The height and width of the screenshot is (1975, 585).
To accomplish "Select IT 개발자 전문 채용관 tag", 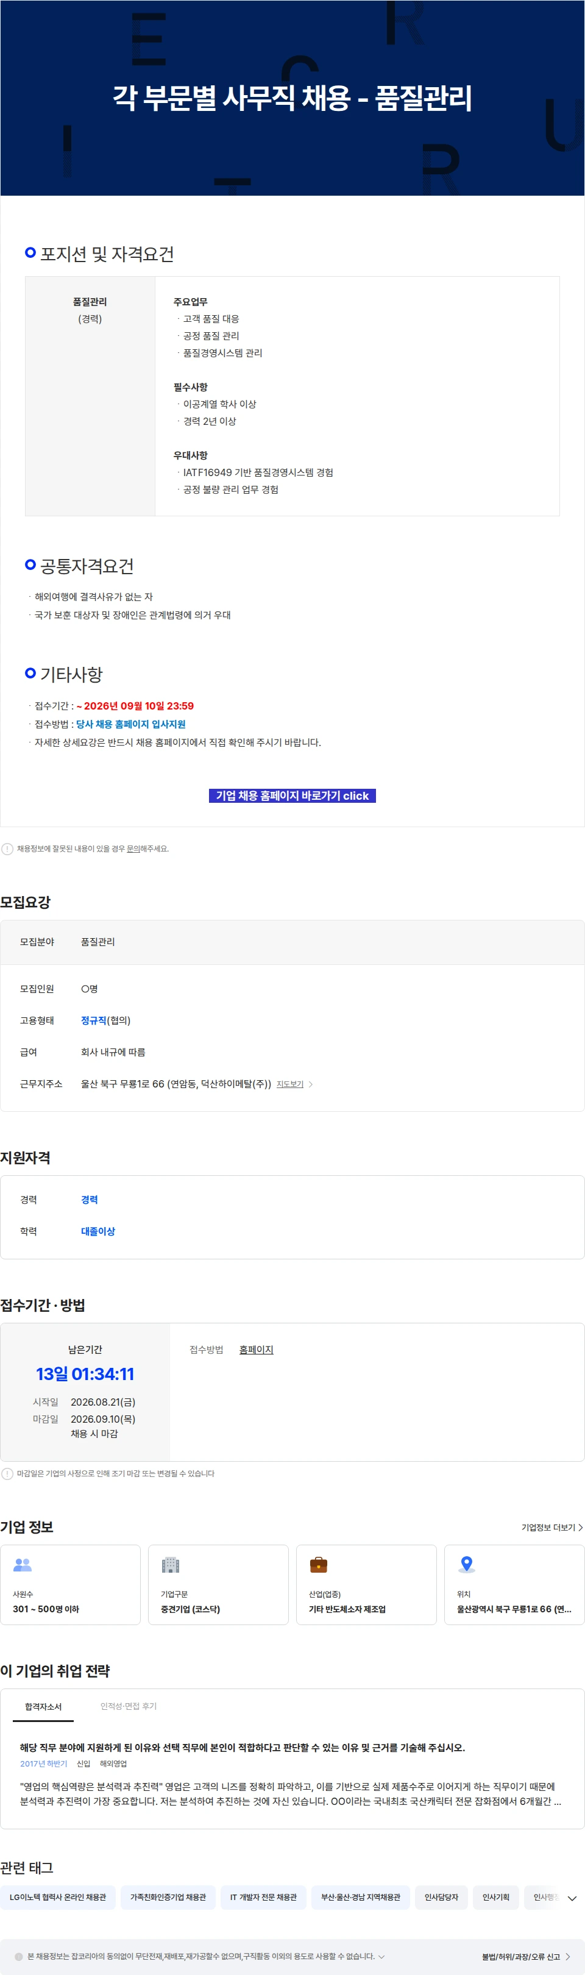I will click(263, 1897).
